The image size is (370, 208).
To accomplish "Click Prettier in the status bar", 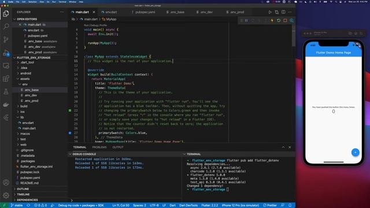I will click(270, 206).
